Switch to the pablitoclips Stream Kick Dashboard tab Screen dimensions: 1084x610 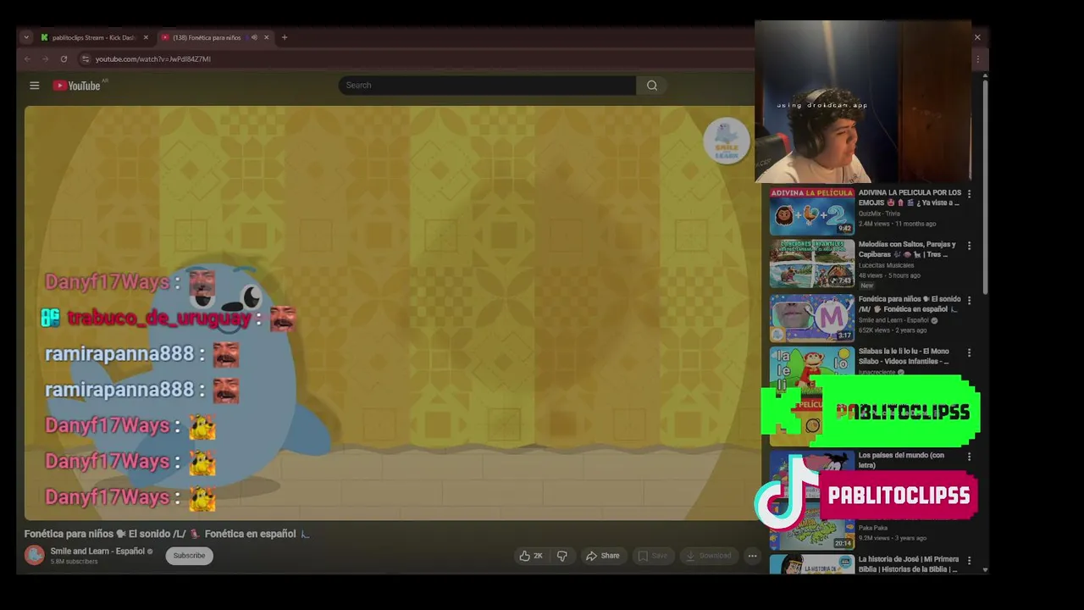pyautogui.click(x=91, y=37)
